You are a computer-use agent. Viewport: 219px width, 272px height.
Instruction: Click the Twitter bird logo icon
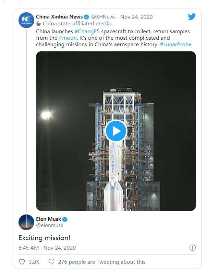tap(192, 17)
